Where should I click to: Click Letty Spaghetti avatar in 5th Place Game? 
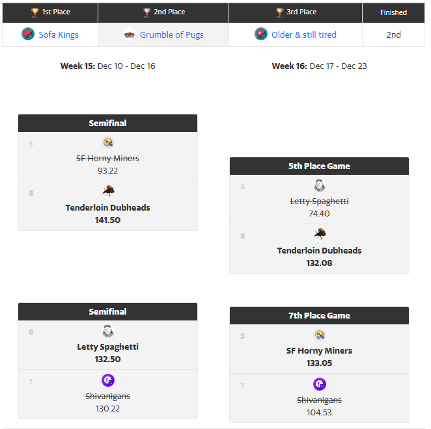320,185
